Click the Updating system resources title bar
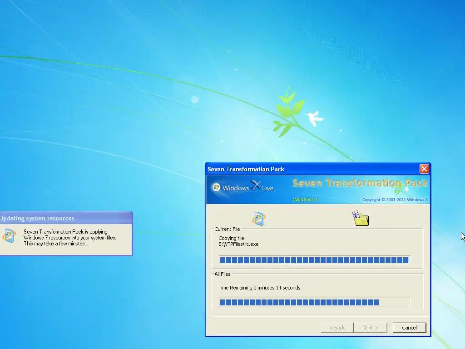 tap(66, 218)
